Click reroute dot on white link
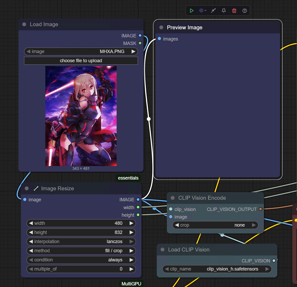This screenshot has height=287, width=297. click(x=149, y=119)
